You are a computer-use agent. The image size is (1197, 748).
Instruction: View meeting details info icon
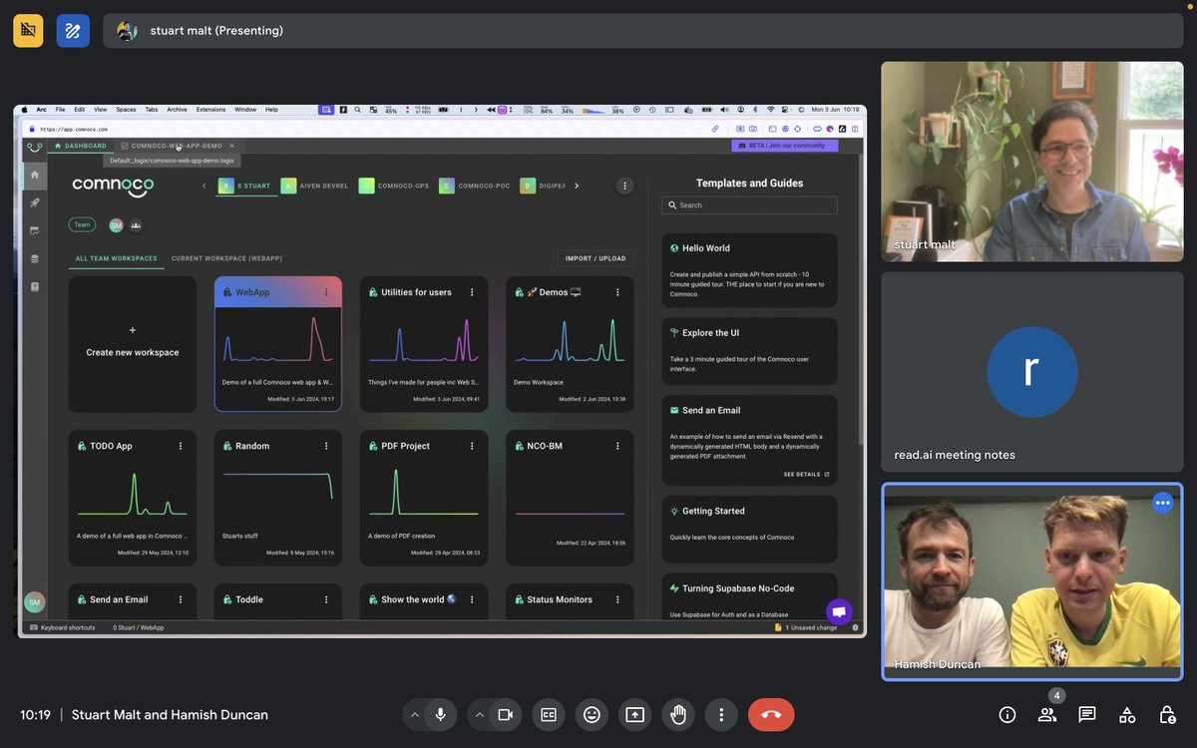[1006, 714]
